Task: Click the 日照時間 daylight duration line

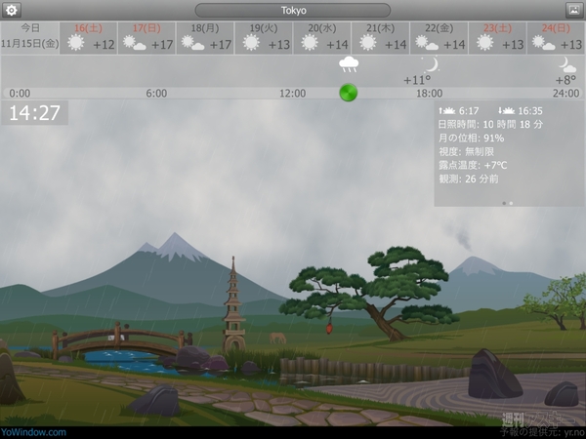Action: coord(490,124)
